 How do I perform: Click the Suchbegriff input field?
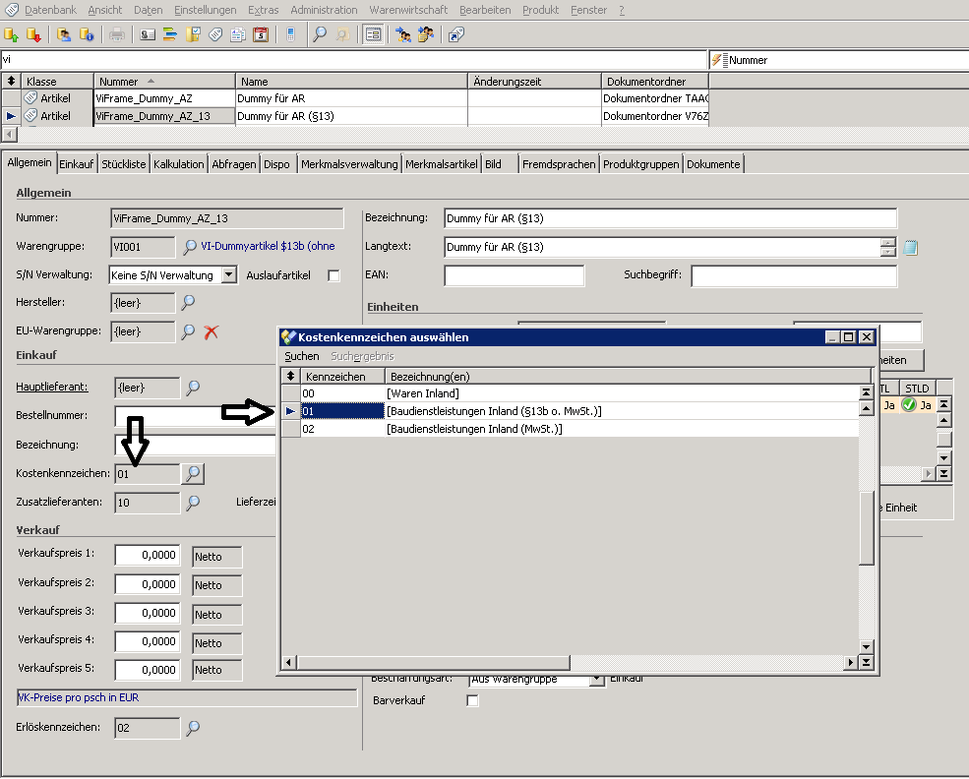click(x=794, y=275)
